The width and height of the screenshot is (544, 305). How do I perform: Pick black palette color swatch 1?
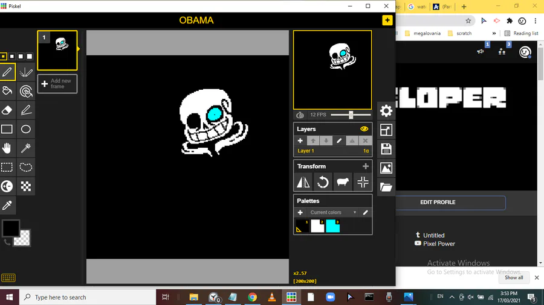click(302, 226)
